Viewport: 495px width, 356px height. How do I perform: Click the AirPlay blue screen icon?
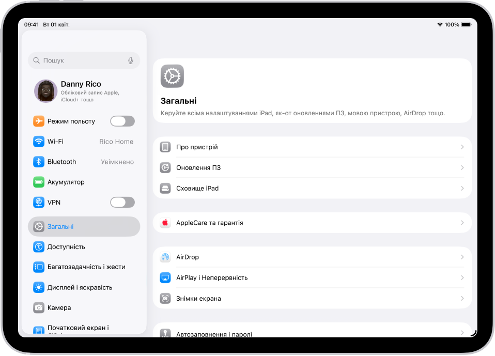(x=165, y=278)
